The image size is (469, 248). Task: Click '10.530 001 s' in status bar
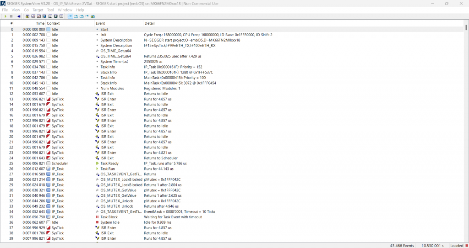point(432,246)
